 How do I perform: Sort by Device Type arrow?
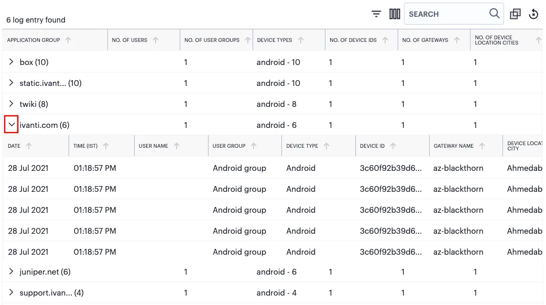coord(326,146)
